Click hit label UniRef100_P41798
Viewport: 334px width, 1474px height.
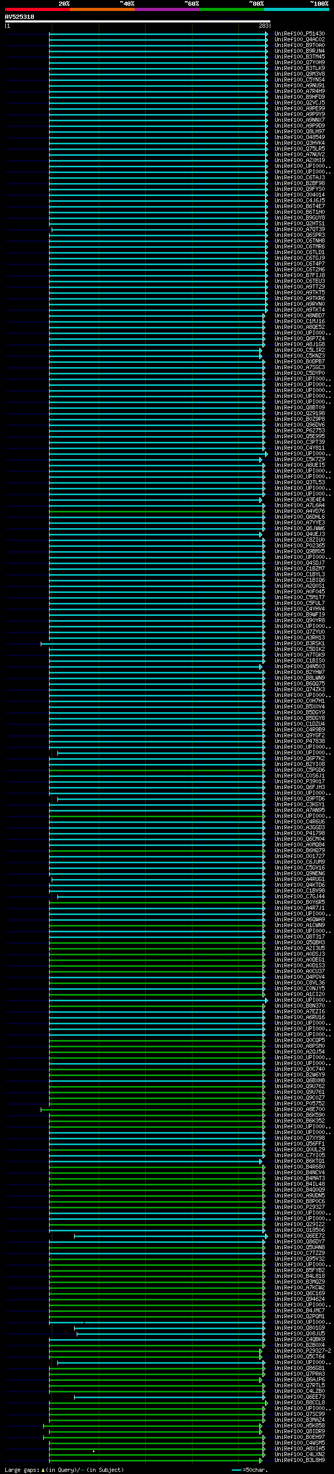[299, 833]
